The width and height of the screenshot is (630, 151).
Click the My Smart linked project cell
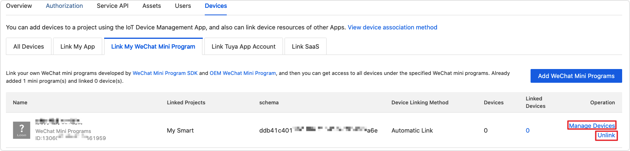(x=180, y=131)
